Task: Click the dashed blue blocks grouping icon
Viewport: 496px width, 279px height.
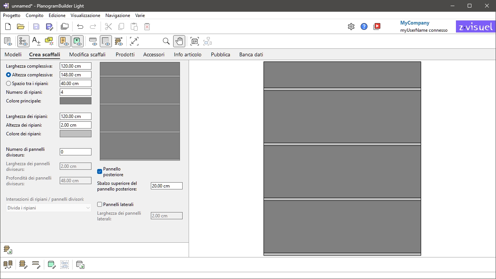Action: pyautogui.click(x=65, y=265)
